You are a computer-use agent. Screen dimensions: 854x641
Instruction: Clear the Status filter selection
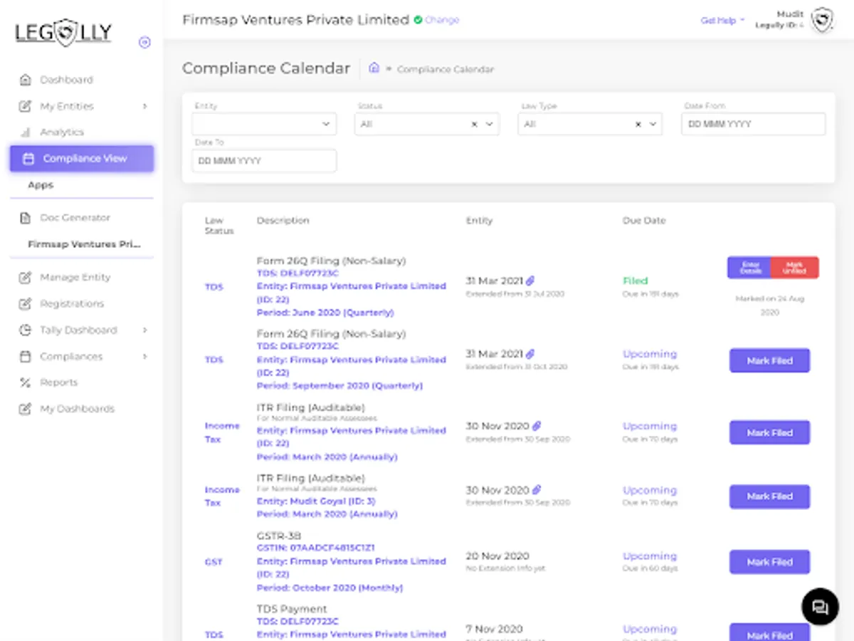tap(475, 124)
